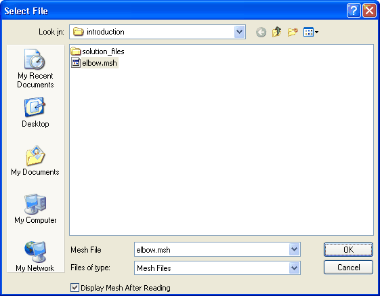Expand the Look in folder dropdown
This screenshot has height=296, width=380.
point(239,32)
